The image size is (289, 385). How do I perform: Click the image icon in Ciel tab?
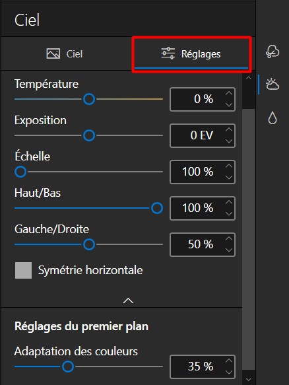click(53, 53)
